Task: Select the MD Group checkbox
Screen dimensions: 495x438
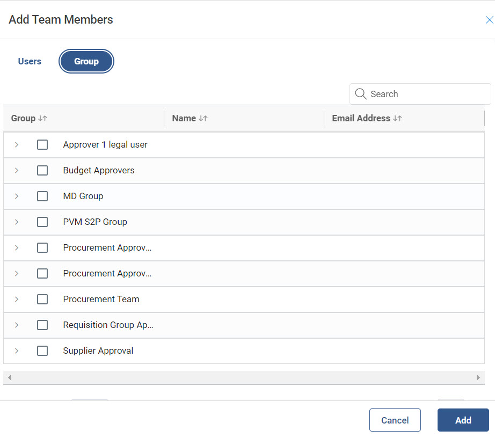Action: pyautogui.click(x=42, y=196)
